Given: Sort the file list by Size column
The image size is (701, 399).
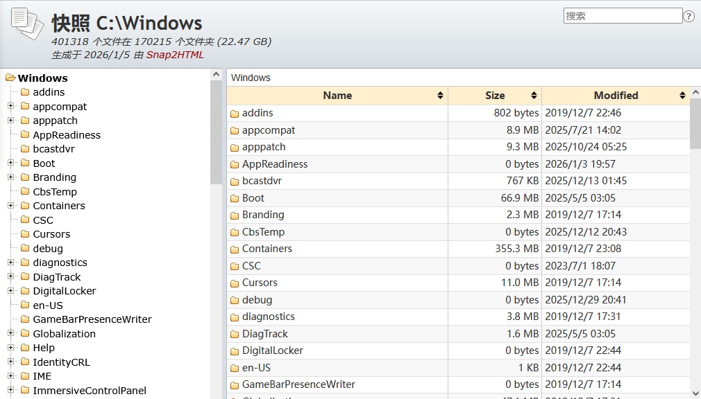Looking at the screenshot, I should coord(495,96).
